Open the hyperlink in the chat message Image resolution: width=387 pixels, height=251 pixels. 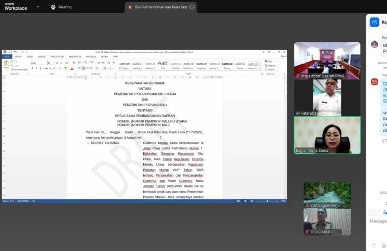point(384,90)
